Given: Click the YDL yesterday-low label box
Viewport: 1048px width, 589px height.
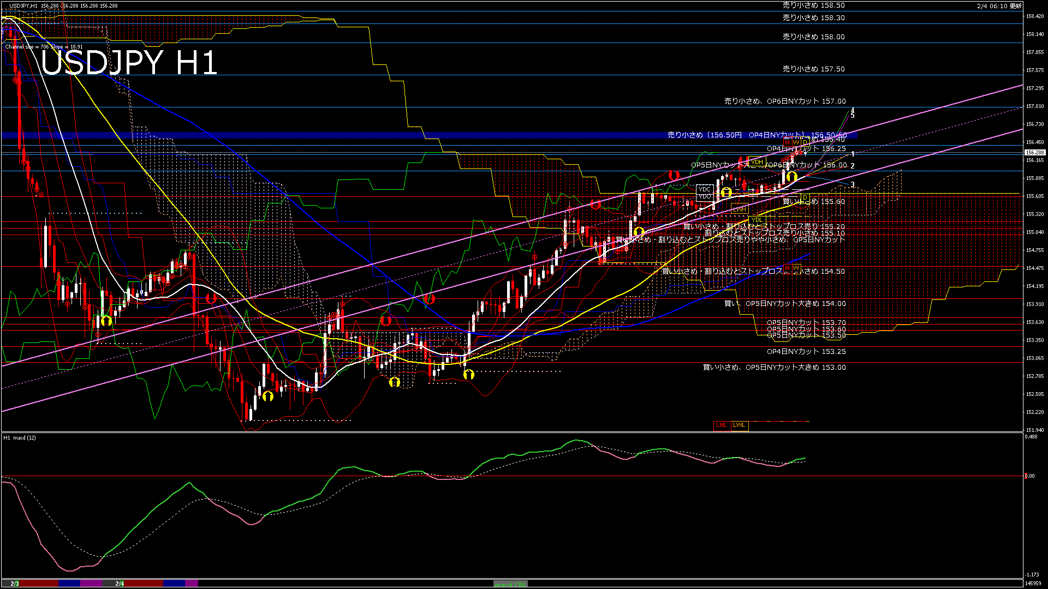Looking at the screenshot, I should [757, 220].
